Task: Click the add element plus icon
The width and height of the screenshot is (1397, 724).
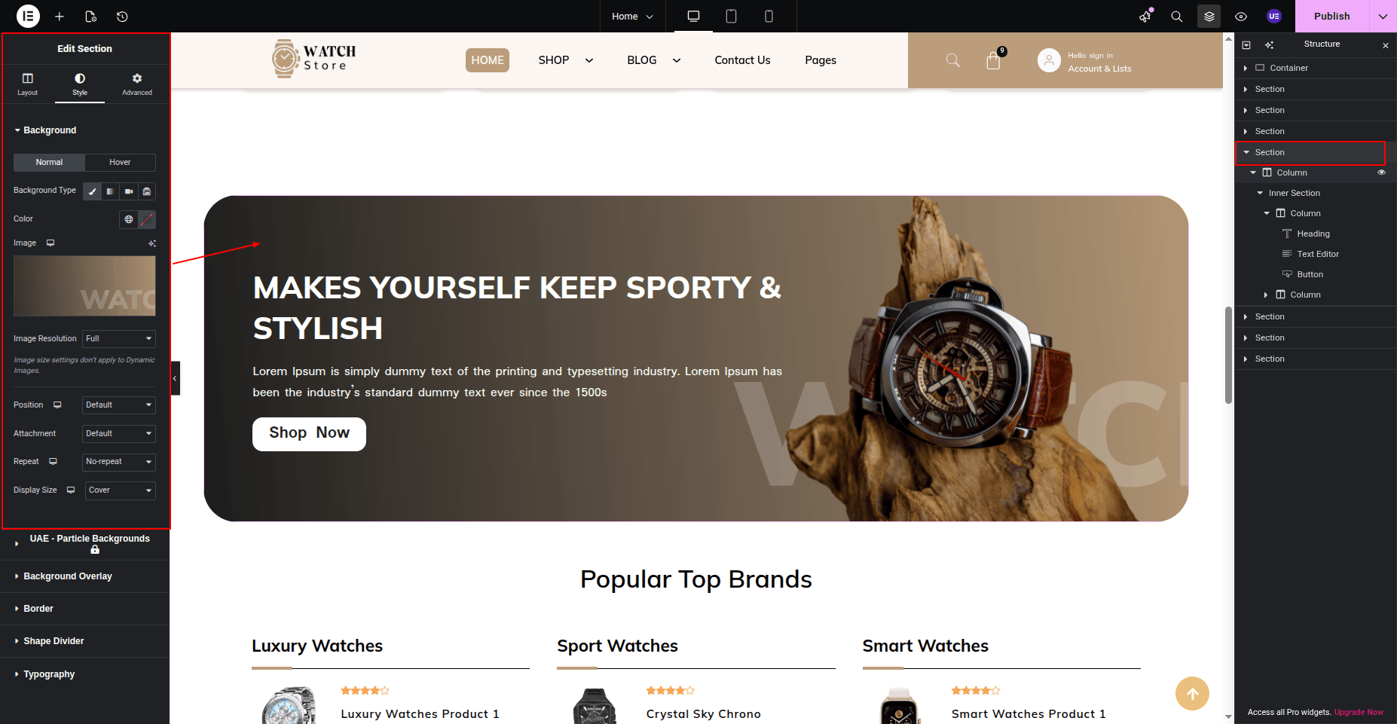Action: [60, 17]
